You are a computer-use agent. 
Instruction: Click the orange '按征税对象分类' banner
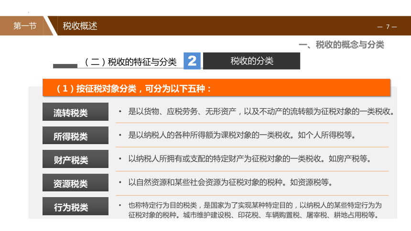pos(216,88)
